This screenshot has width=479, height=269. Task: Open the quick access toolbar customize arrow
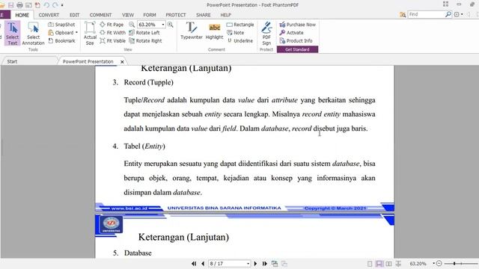click(x=62, y=5)
